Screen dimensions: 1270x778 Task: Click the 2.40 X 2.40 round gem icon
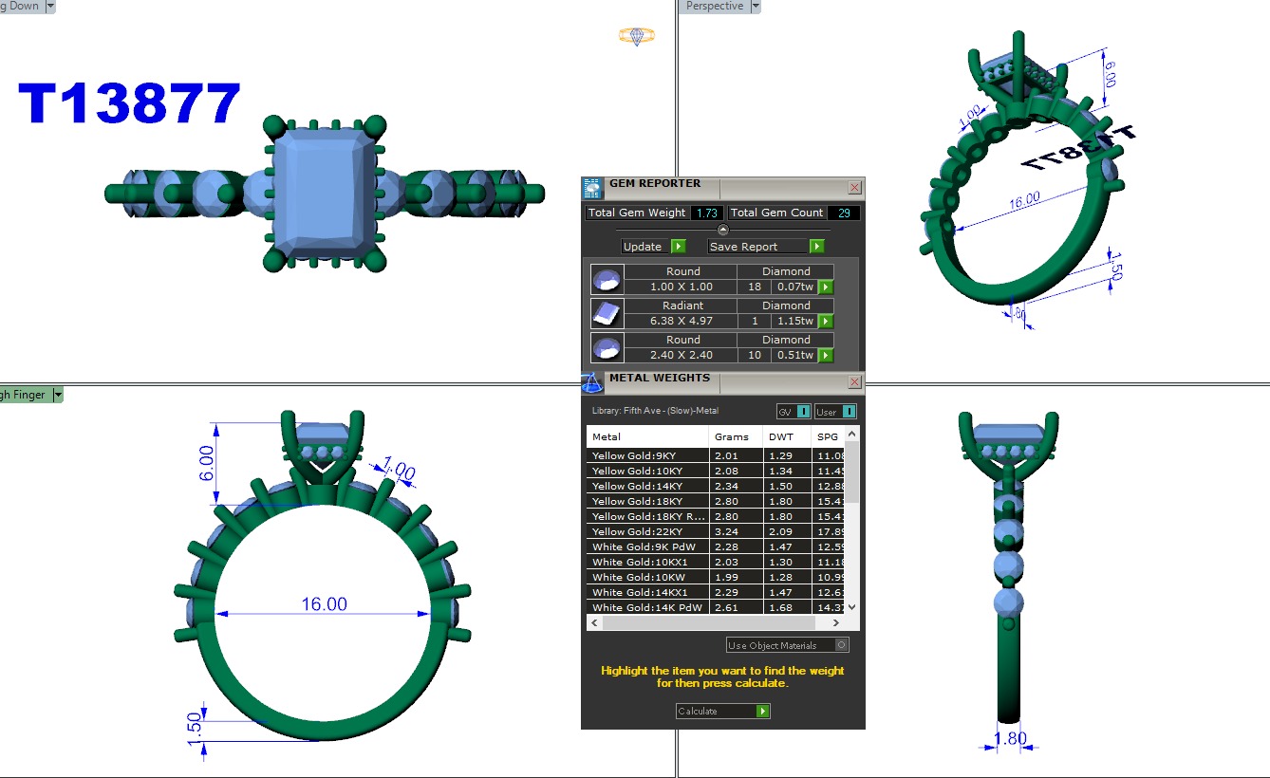[x=607, y=347]
